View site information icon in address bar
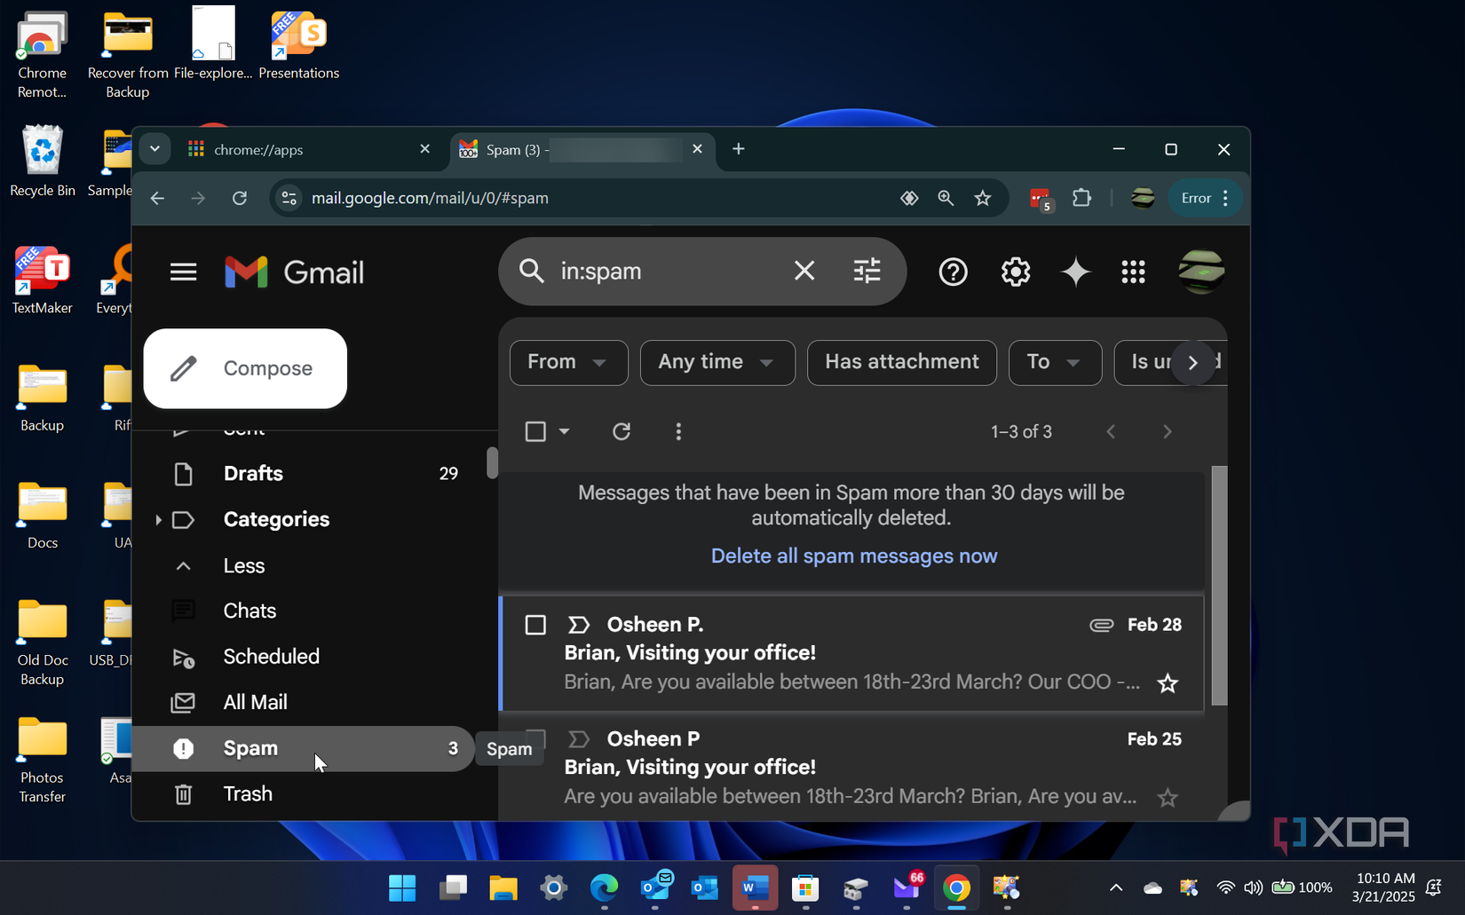This screenshot has height=915, width=1465. point(289,198)
